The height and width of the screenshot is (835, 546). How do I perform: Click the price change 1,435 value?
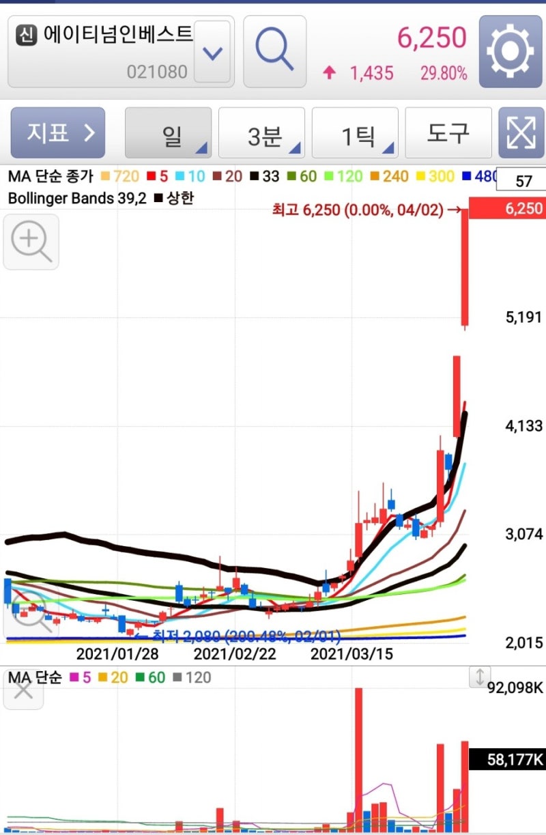372,73
